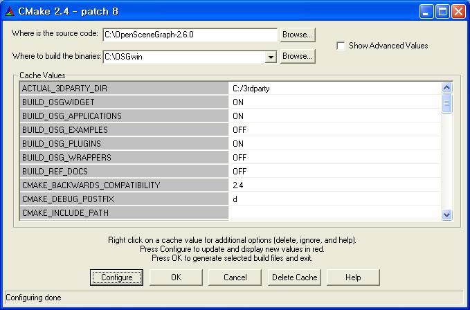
Task: Toggle the BUILD_OSG_PLUGINS ON value
Action: pos(335,143)
